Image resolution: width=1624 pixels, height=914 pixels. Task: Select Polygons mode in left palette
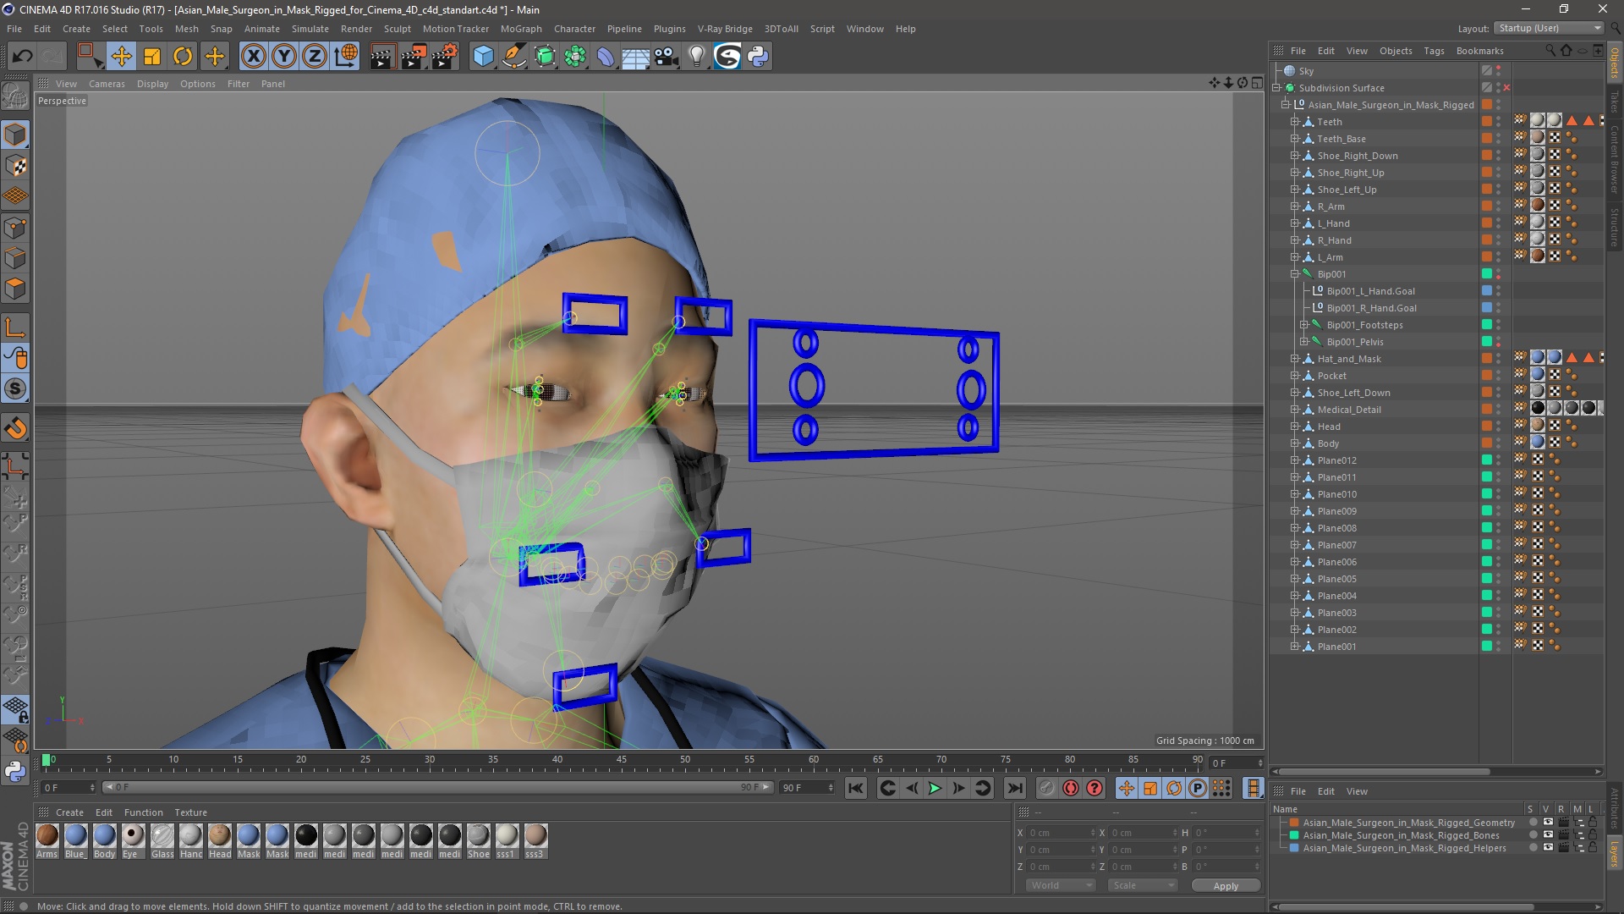coord(15,289)
